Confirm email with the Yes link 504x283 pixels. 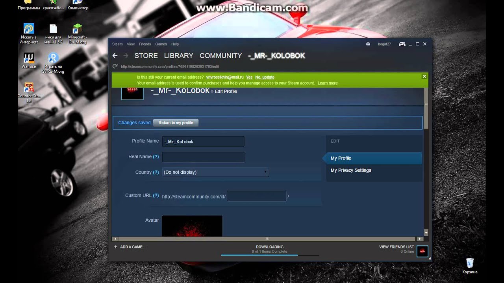[249, 77]
